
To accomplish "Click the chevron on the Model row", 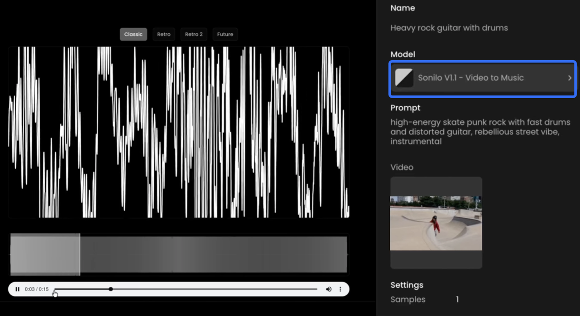I will click(569, 78).
